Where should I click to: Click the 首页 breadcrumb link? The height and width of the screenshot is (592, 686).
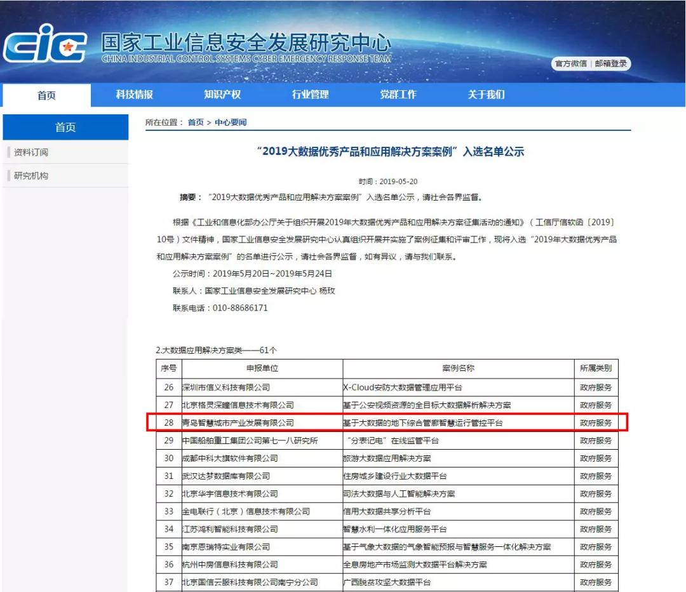coord(196,123)
